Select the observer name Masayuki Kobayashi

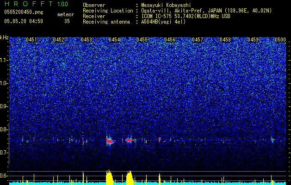pos(166,5)
